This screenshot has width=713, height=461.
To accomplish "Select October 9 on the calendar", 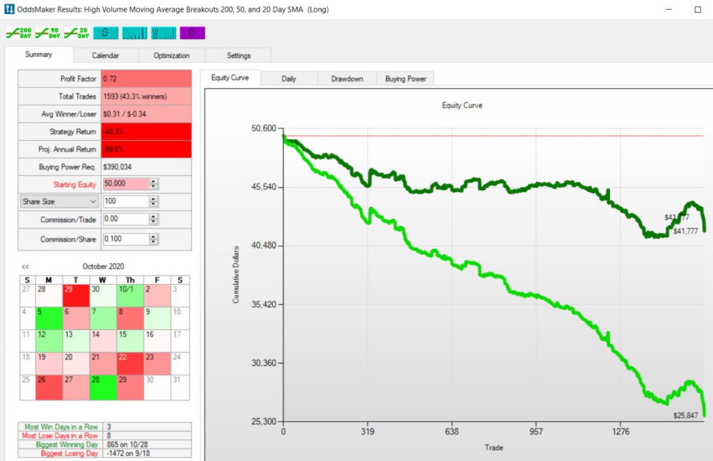I will click(x=157, y=318).
